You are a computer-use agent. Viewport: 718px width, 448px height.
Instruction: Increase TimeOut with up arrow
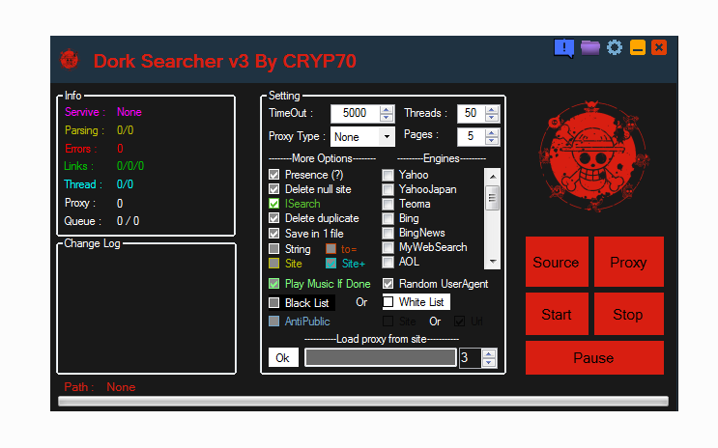click(387, 110)
